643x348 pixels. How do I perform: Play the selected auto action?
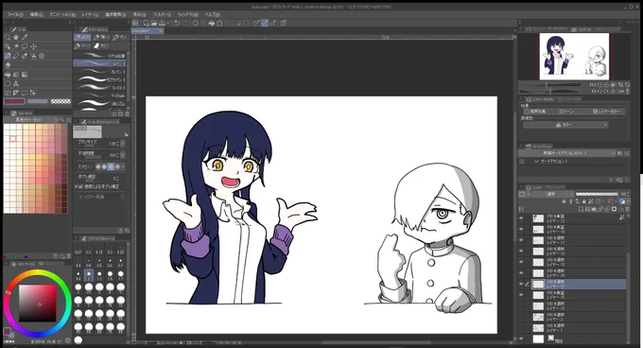[x=611, y=180]
